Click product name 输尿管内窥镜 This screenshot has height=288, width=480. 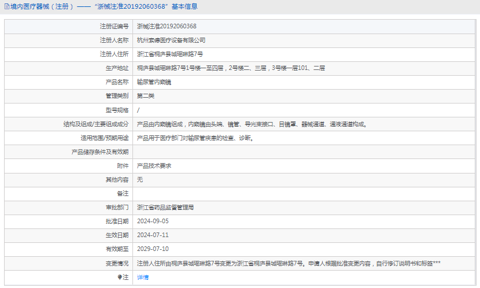coord(154,82)
